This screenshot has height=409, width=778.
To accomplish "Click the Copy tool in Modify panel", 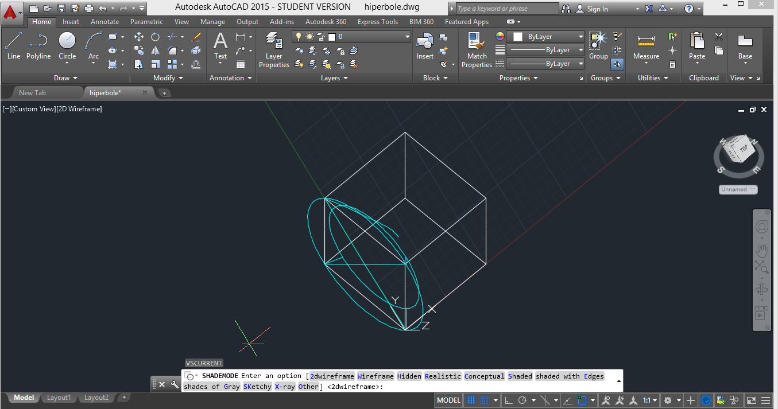I will click(139, 50).
